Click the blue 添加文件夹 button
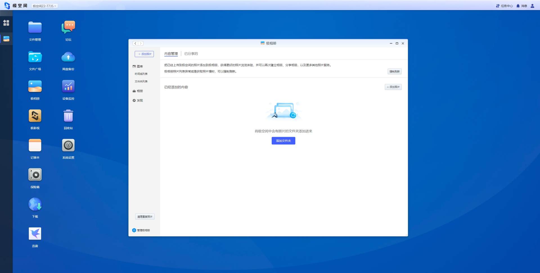The image size is (540, 273). coord(283,141)
